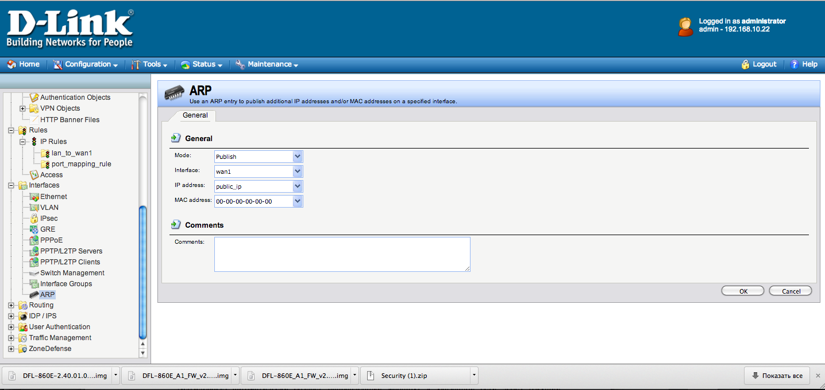Click the Access rules icon
Screen dimensions: 825x390
pos(34,175)
